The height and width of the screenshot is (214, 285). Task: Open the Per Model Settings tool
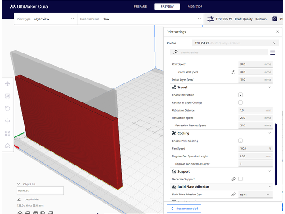(7, 133)
